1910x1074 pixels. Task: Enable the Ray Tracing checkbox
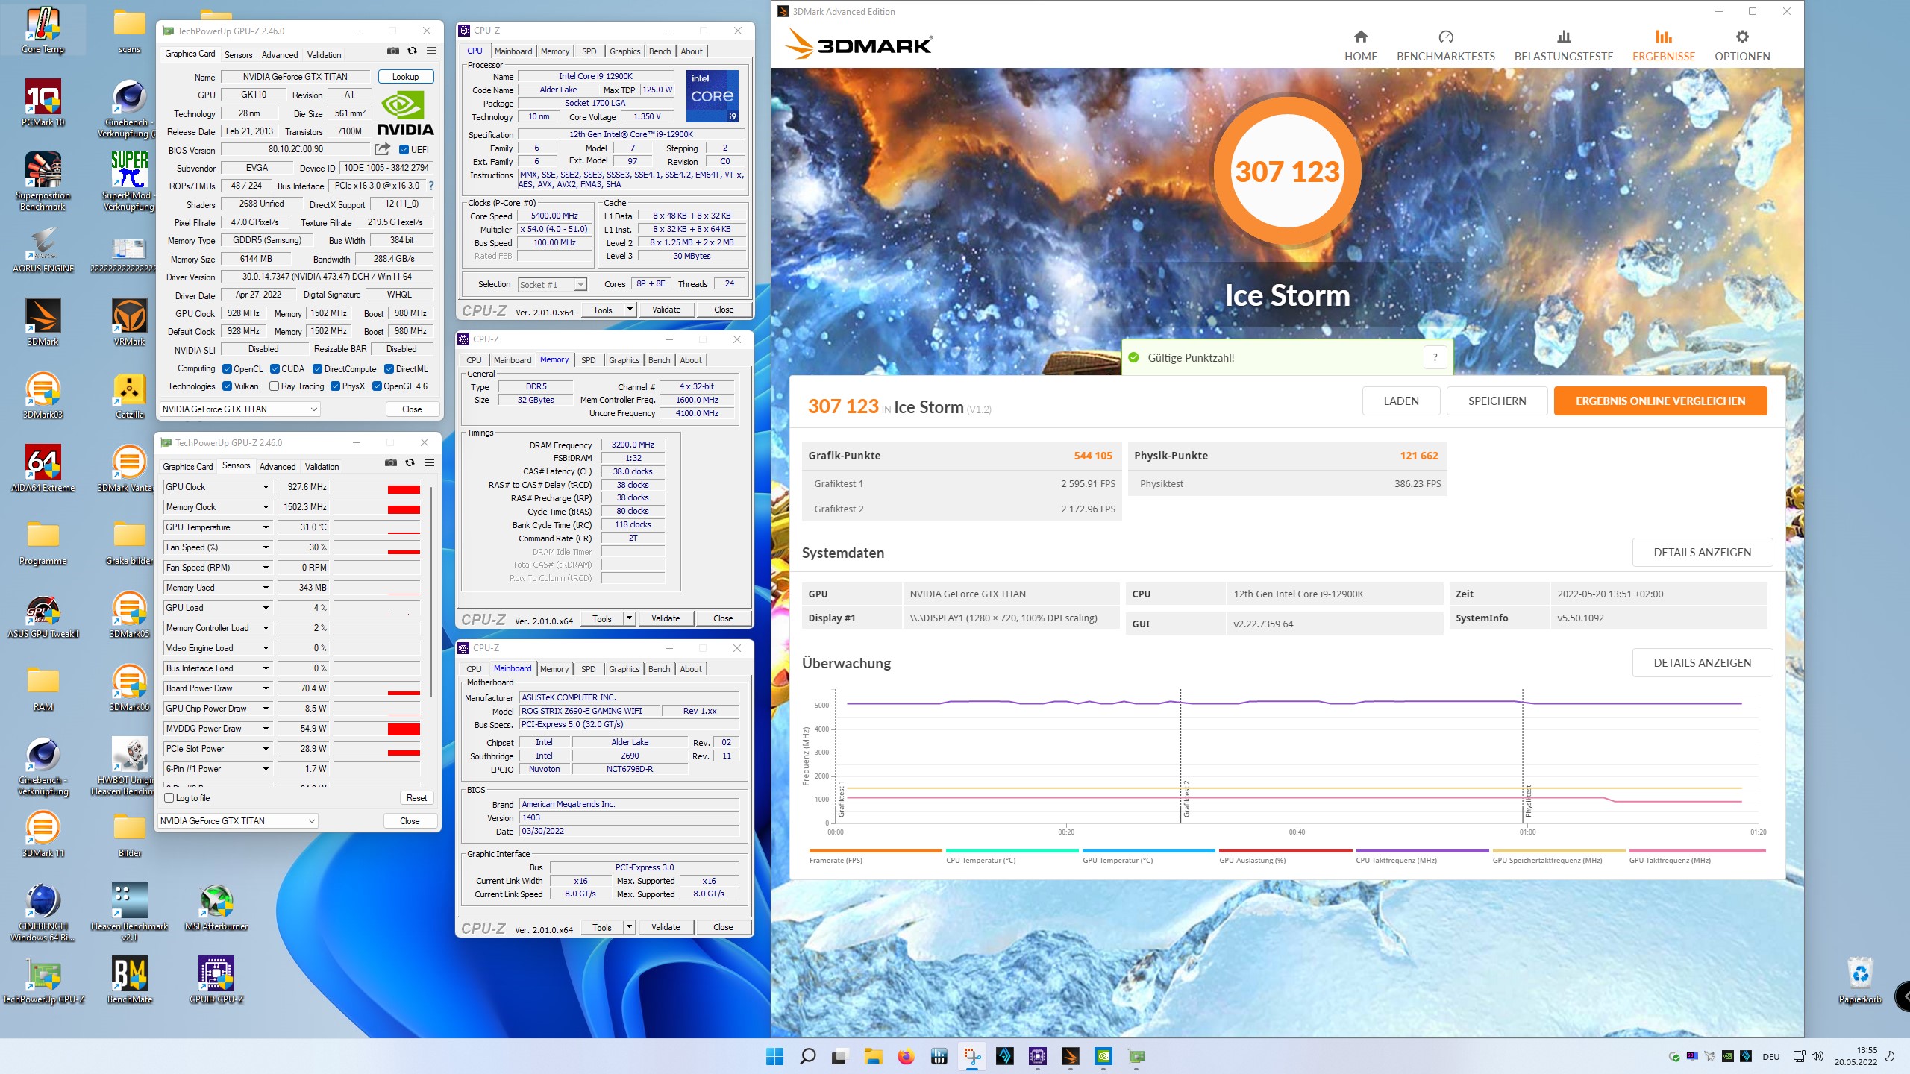click(x=274, y=386)
